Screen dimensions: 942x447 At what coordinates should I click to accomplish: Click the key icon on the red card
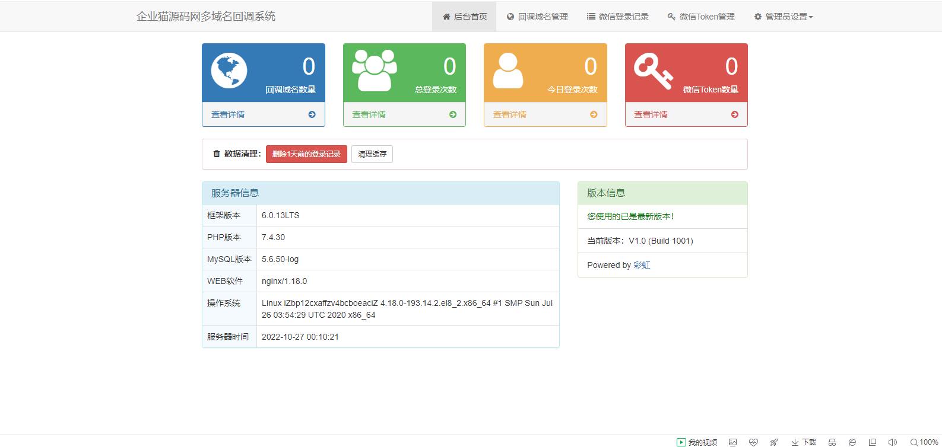pyautogui.click(x=653, y=71)
